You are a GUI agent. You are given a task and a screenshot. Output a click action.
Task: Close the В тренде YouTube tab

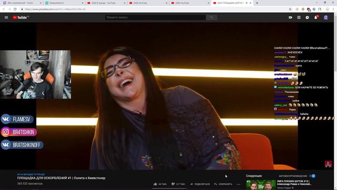(x=124, y=3)
